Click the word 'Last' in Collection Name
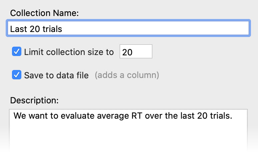Screen dimensions: 258x152 (17, 29)
